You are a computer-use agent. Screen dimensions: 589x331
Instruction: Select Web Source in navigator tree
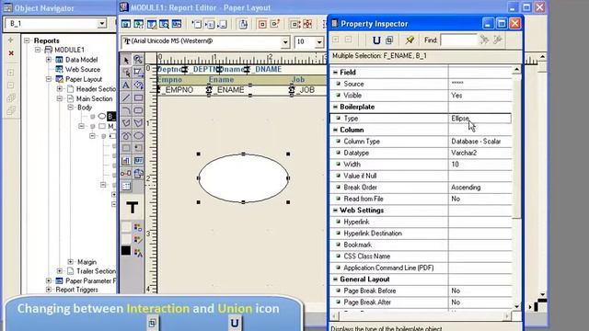[x=83, y=70]
